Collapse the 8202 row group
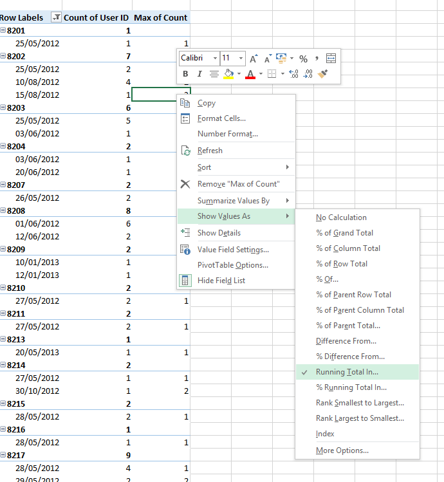Image resolution: width=444 pixels, height=482 pixels. click(3, 57)
